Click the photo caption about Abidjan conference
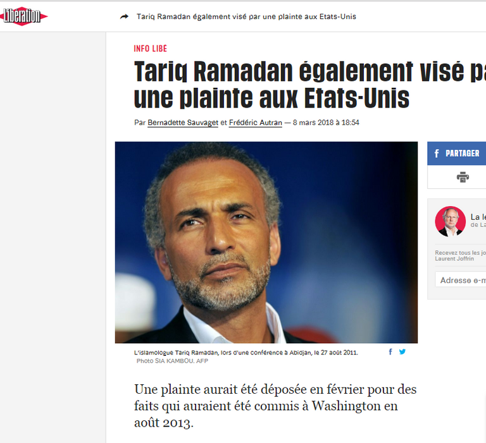 (246, 352)
